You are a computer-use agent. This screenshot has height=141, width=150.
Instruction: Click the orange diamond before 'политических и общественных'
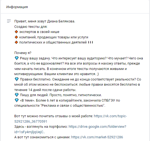coord(16,42)
